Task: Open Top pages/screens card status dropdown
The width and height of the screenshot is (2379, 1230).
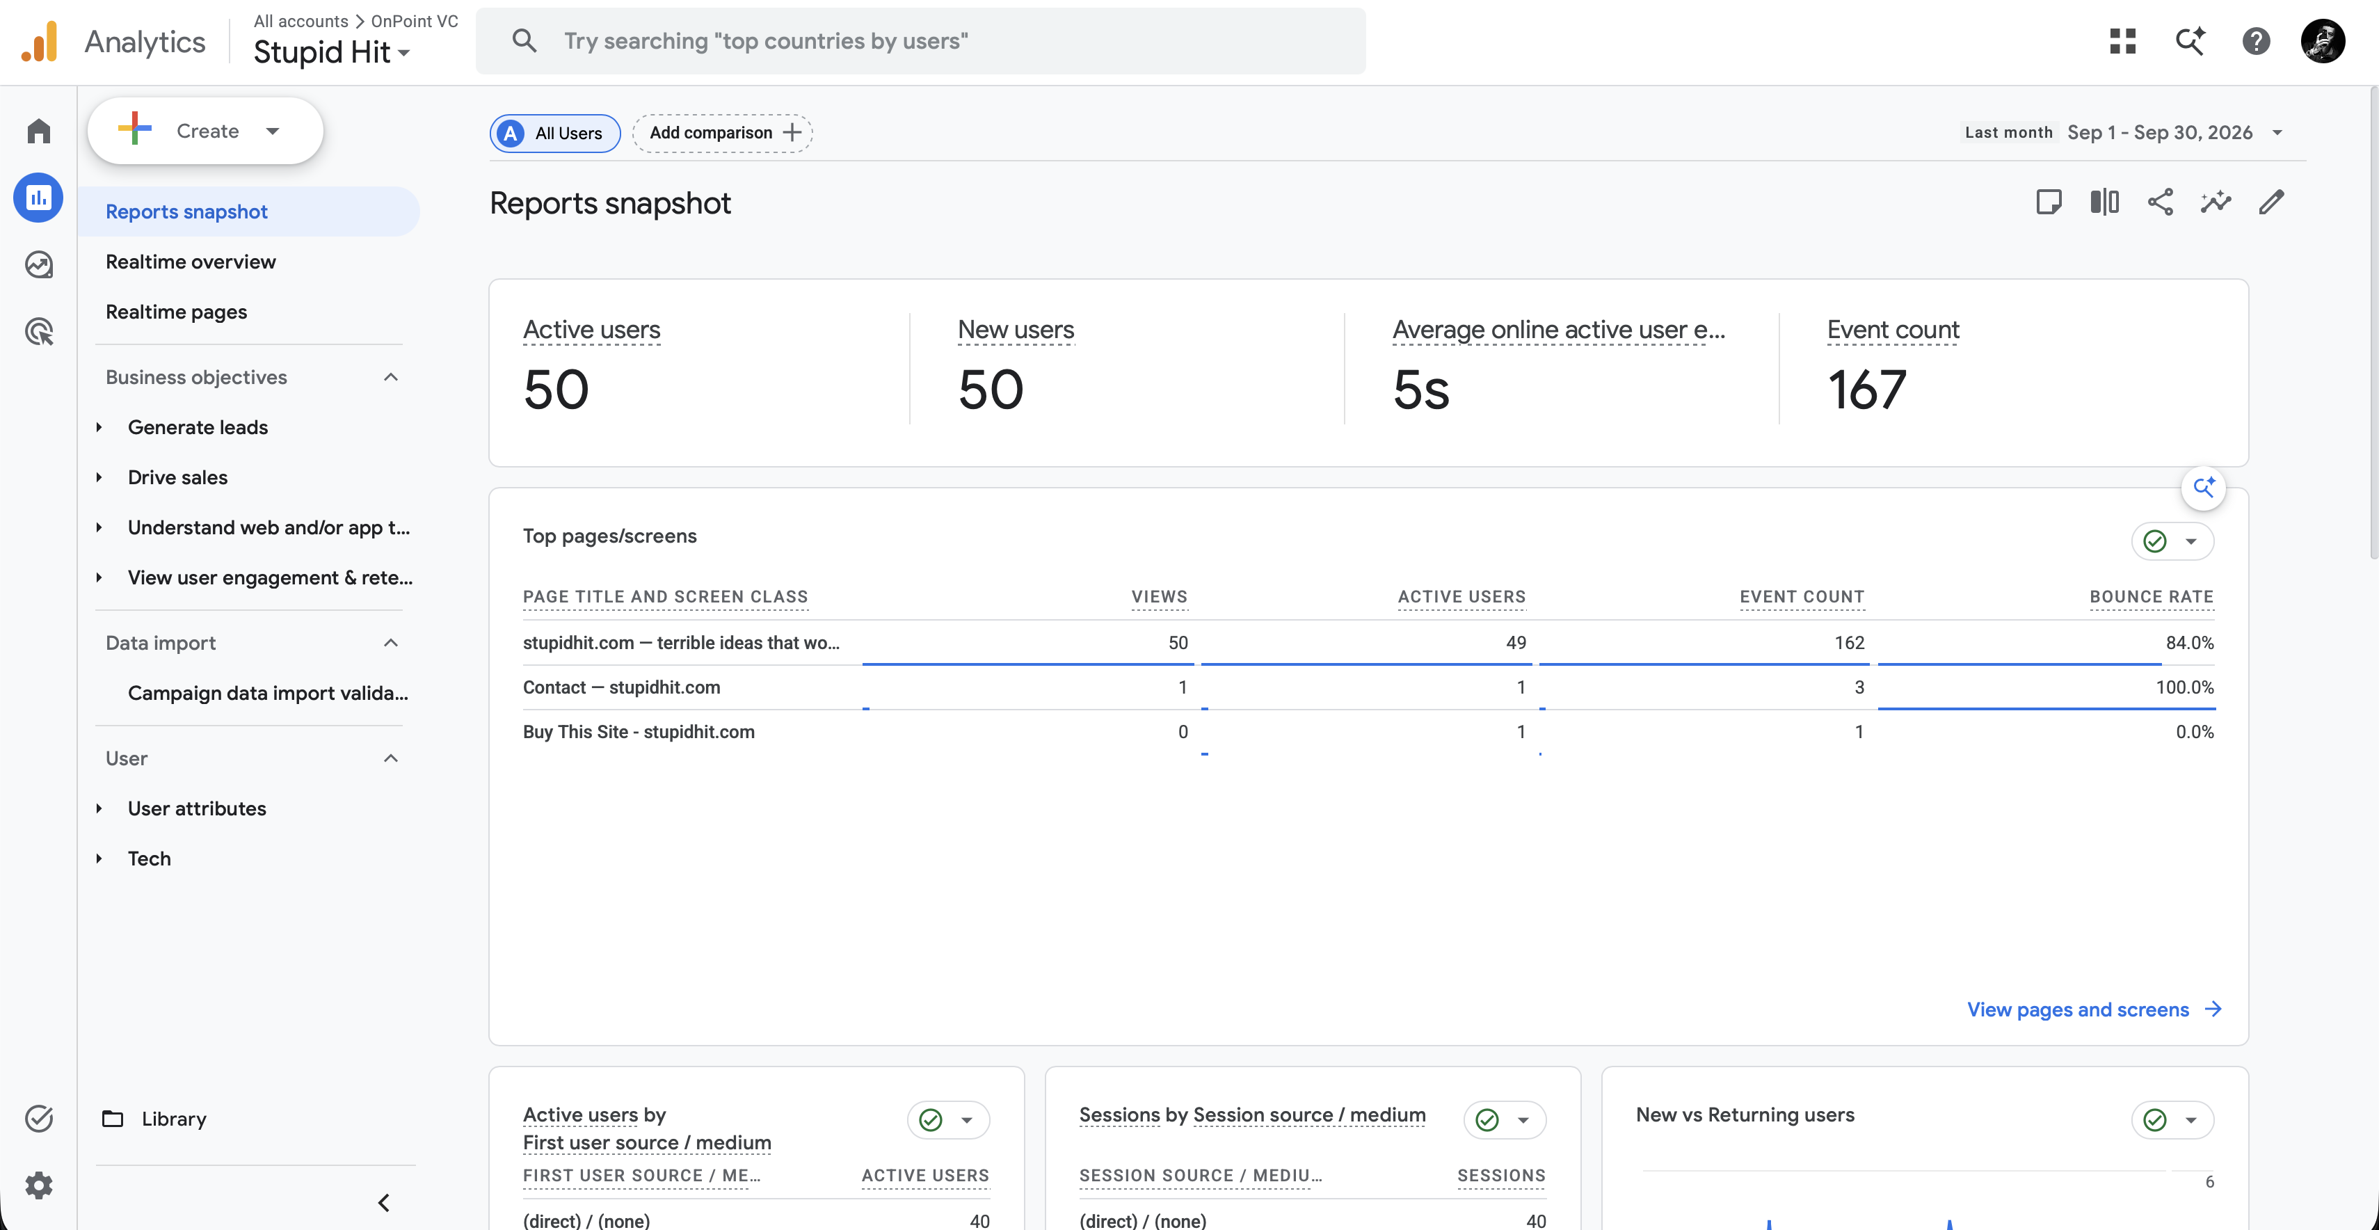Action: pyautogui.click(x=2172, y=541)
